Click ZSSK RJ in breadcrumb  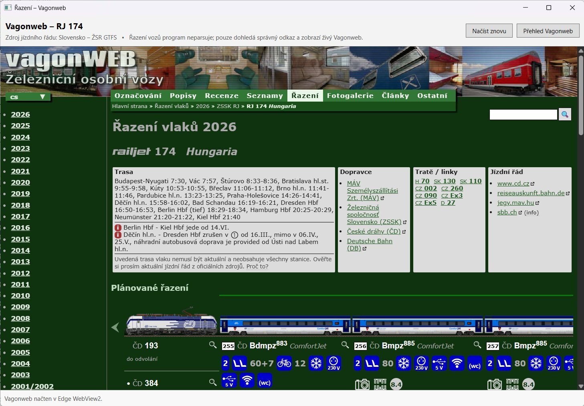[228, 106]
